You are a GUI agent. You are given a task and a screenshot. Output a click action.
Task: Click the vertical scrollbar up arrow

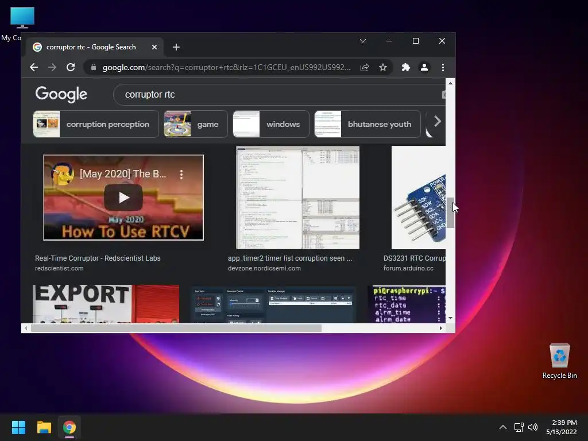pos(450,83)
